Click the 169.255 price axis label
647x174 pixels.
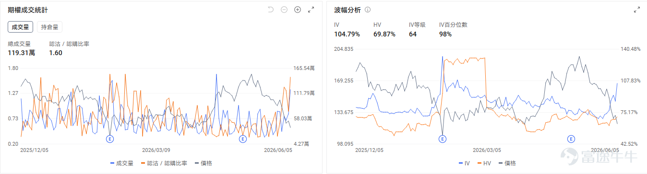pyautogui.click(x=344, y=81)
